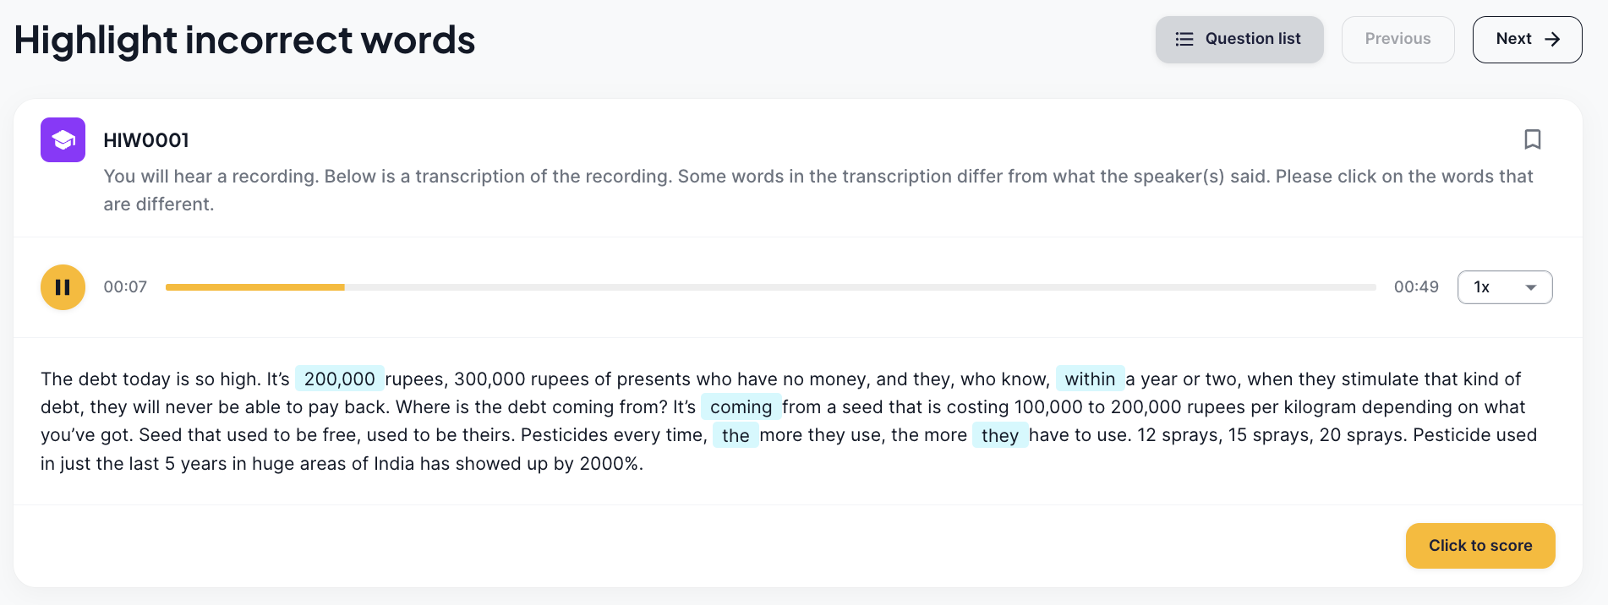Image resolution: width=1608 pixels, height=605 pixels.
Task: Click the purple graduation cap icon
Action: tap(63, 139)
